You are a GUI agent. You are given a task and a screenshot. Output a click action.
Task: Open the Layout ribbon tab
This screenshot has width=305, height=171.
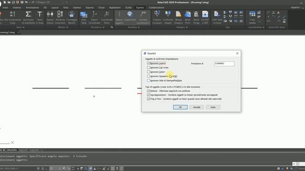[55, 8]
